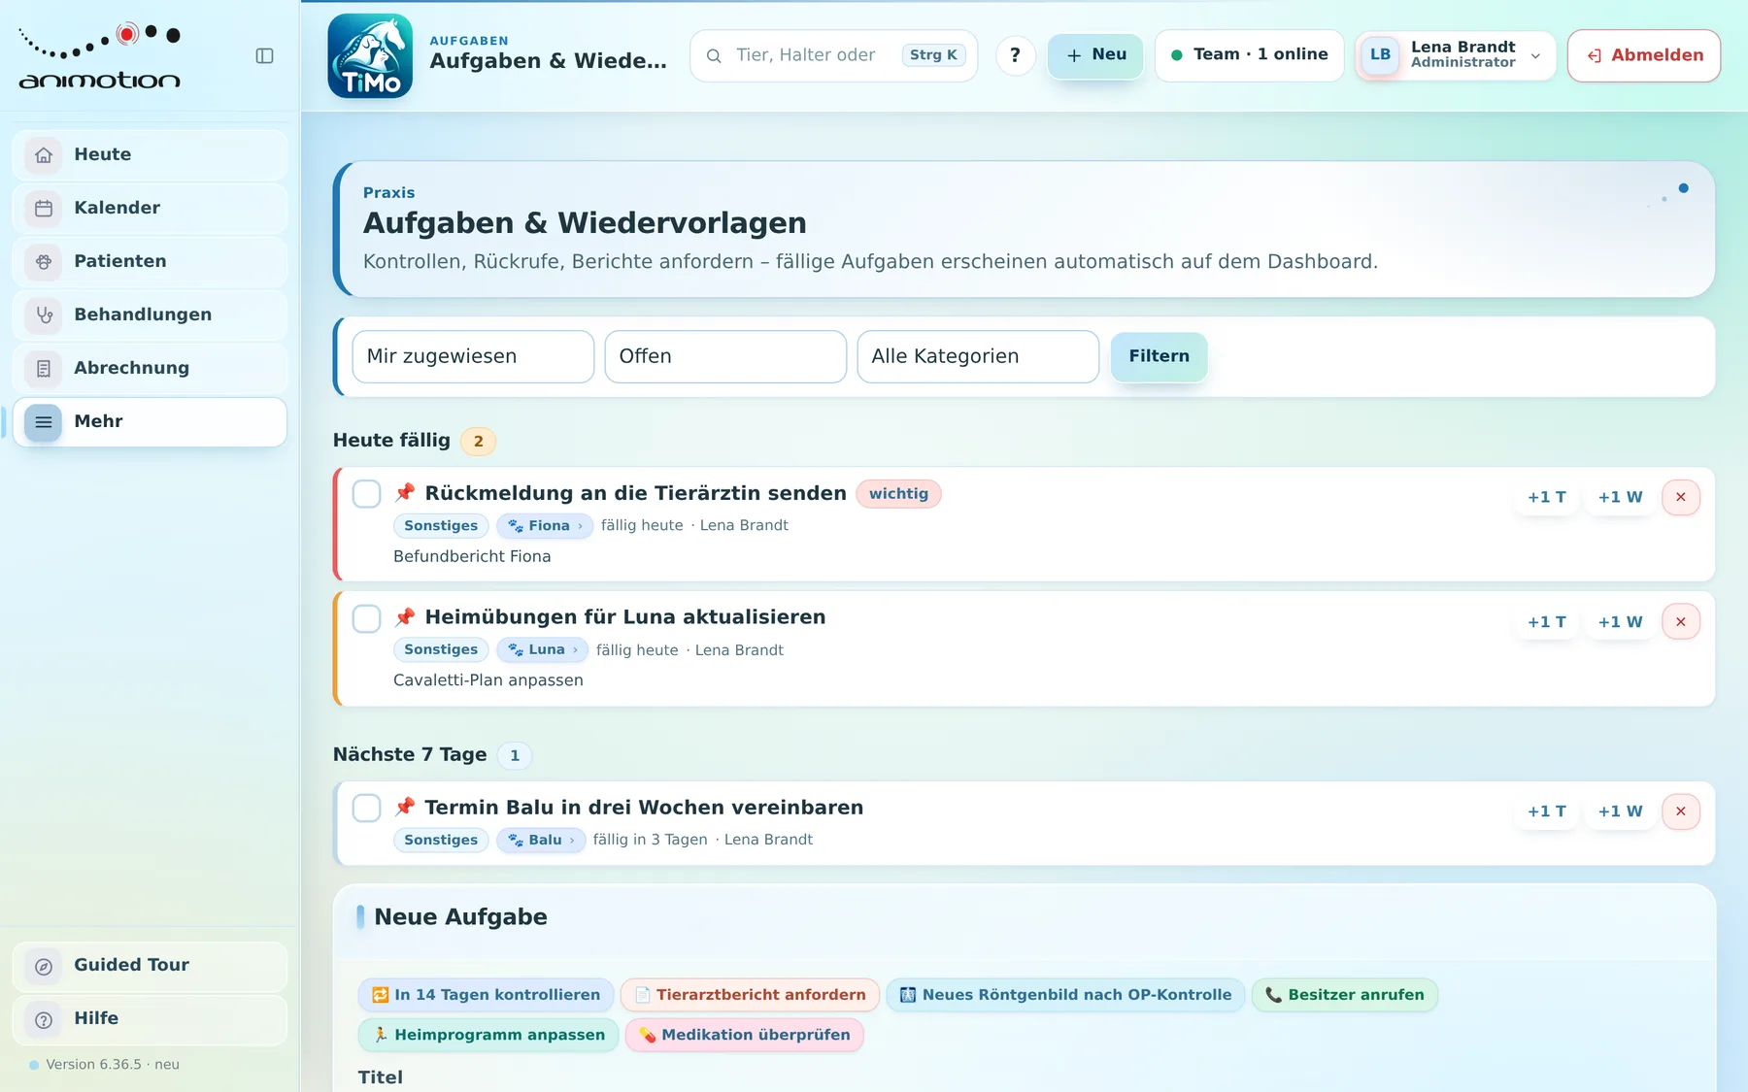Click the Abrechnung invoice icon
The width and height of the screenshot is (1748, 1092).
tap(44, 369)
